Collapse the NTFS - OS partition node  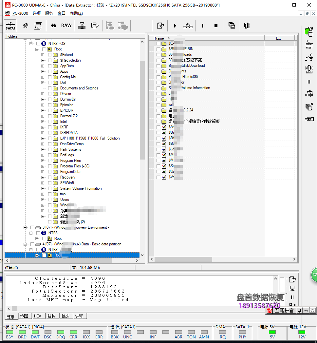pos(31,44)
